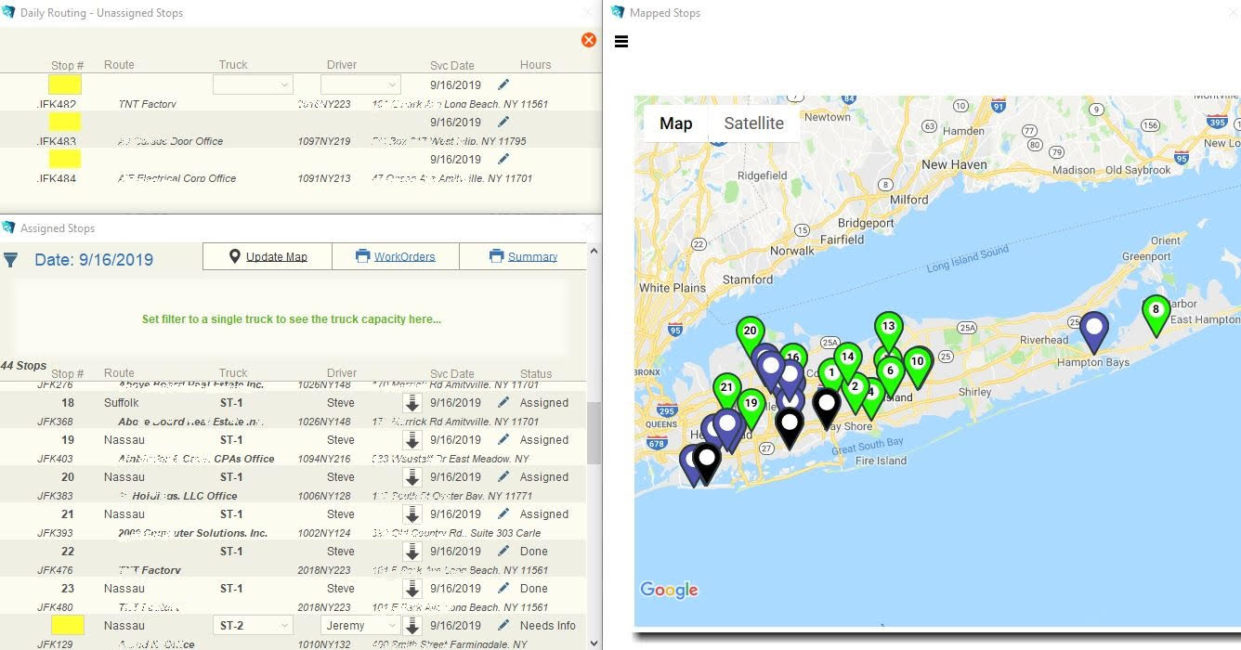Switch to the Satellite view tab
1241x650 pixels.
point(754,123)
